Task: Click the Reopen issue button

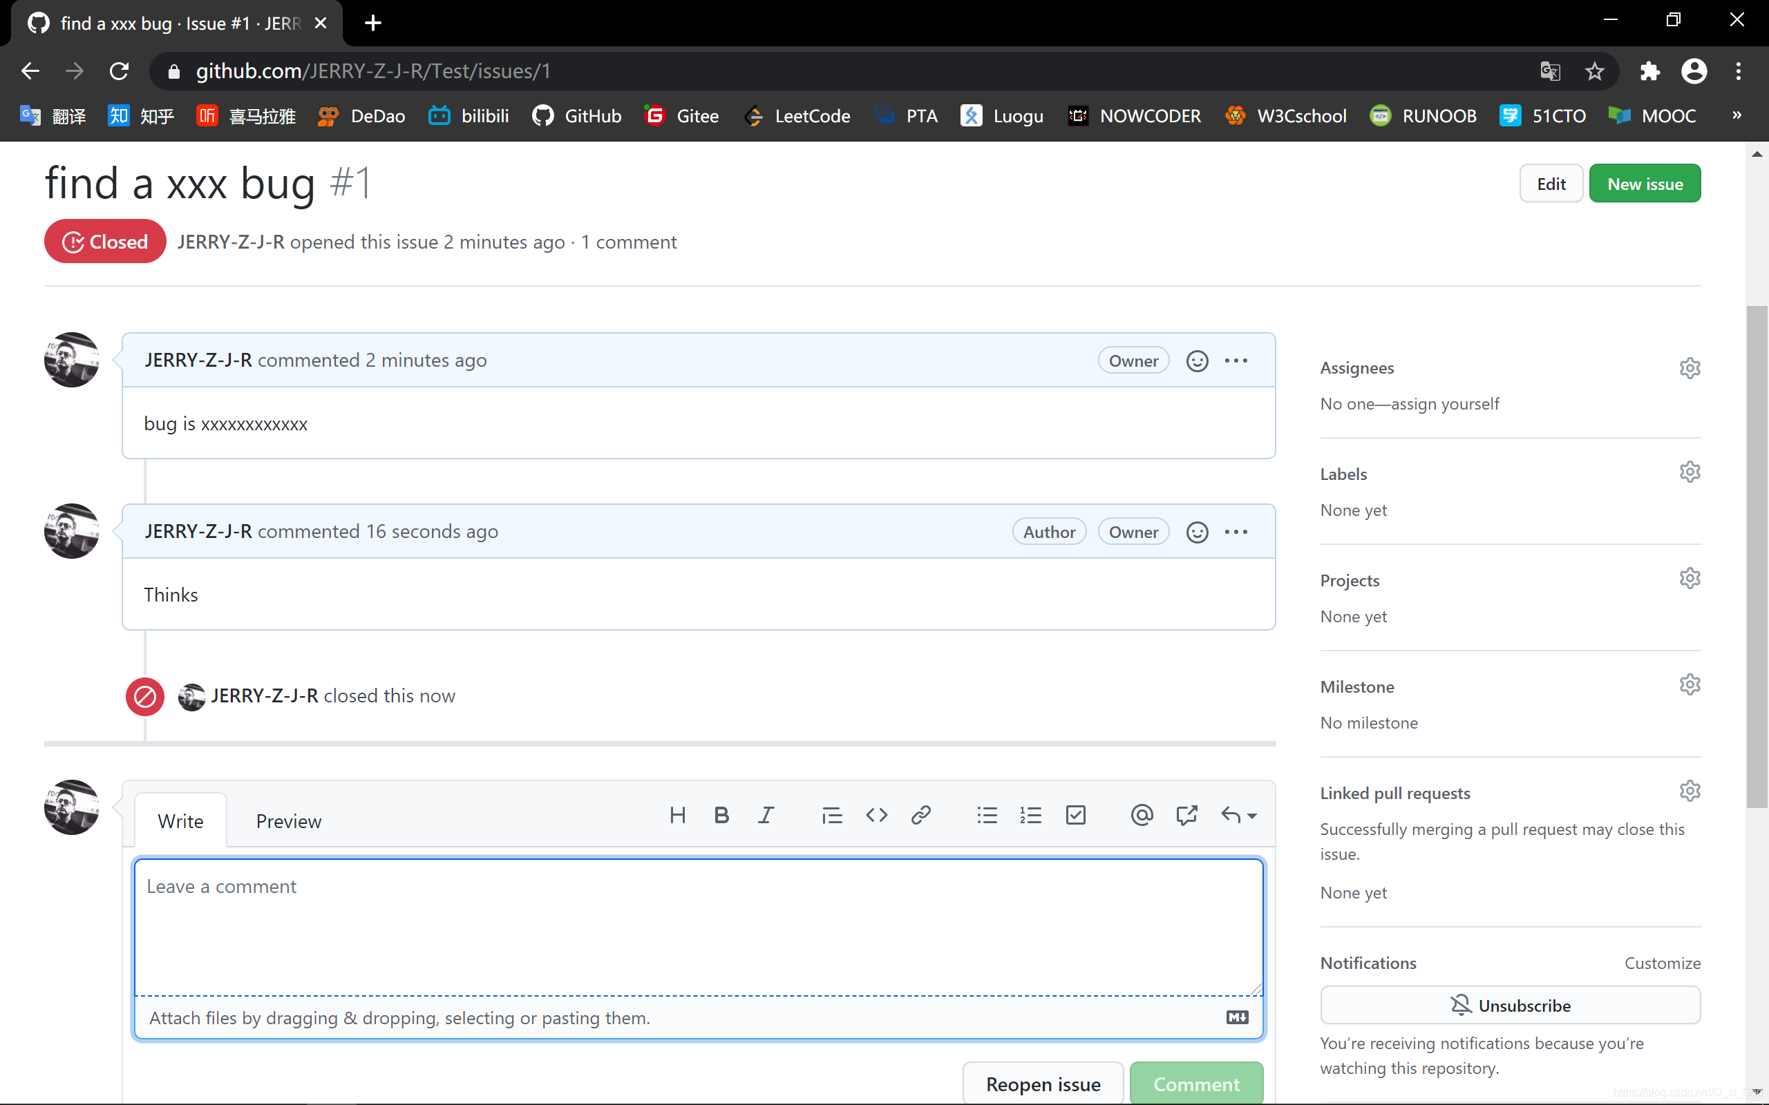Action: [x=1042, y=1084]
